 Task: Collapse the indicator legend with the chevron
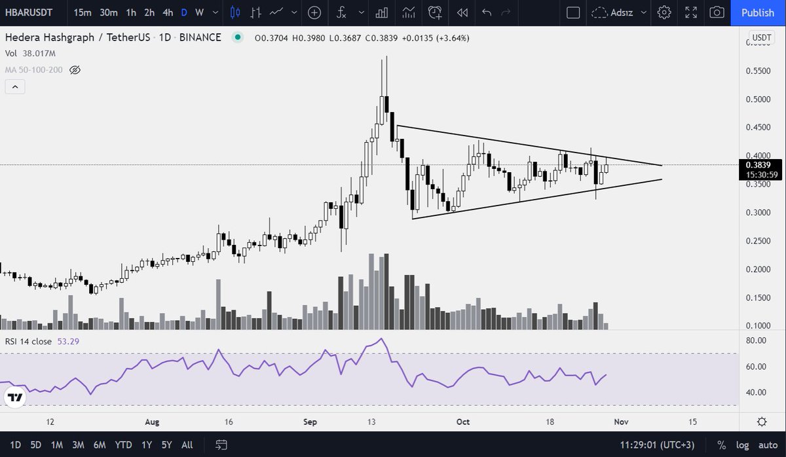15,86
